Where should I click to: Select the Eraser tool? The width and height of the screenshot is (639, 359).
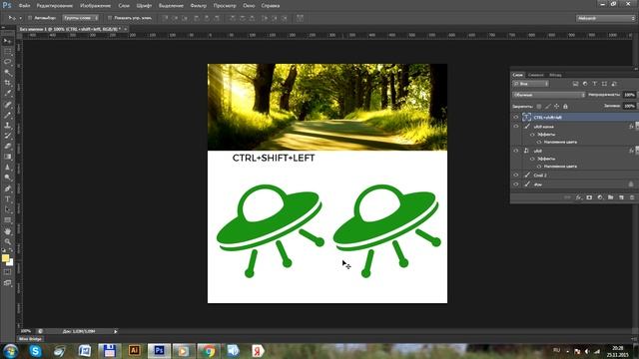point(7,147)
